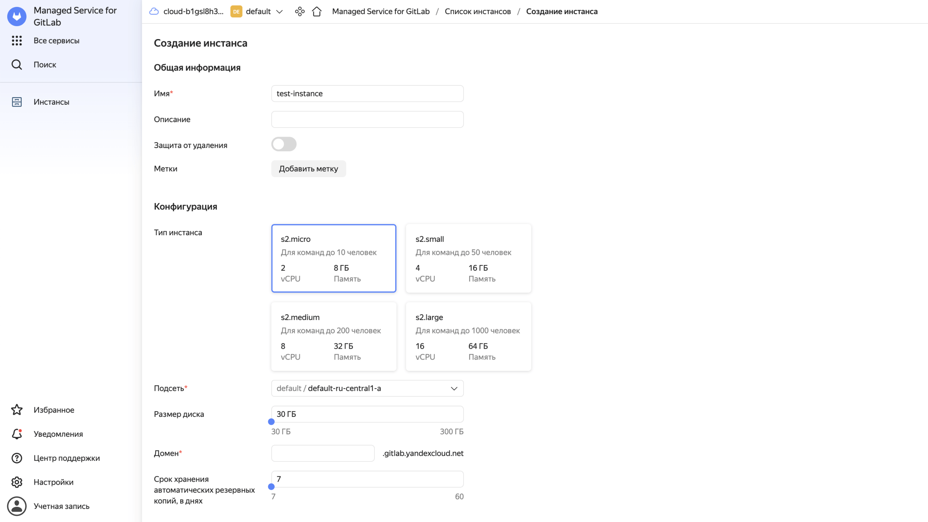
Task: Expand the default folder chevron in top bar
Action: (279, 12)
